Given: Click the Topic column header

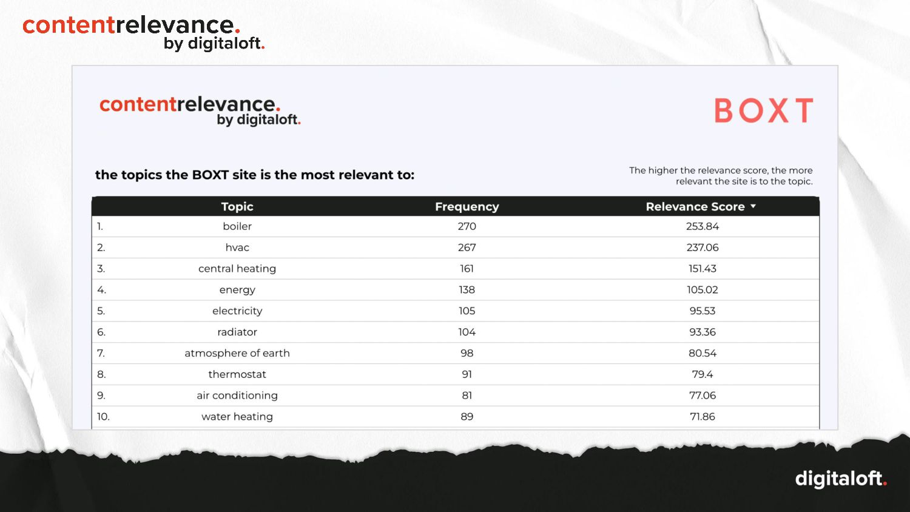Looking at the screenshot, I should 237,206.
